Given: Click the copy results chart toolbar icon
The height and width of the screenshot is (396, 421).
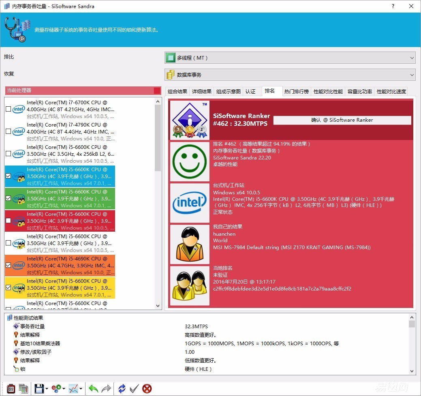Looking at the screenshot, I should pos(24,389).
